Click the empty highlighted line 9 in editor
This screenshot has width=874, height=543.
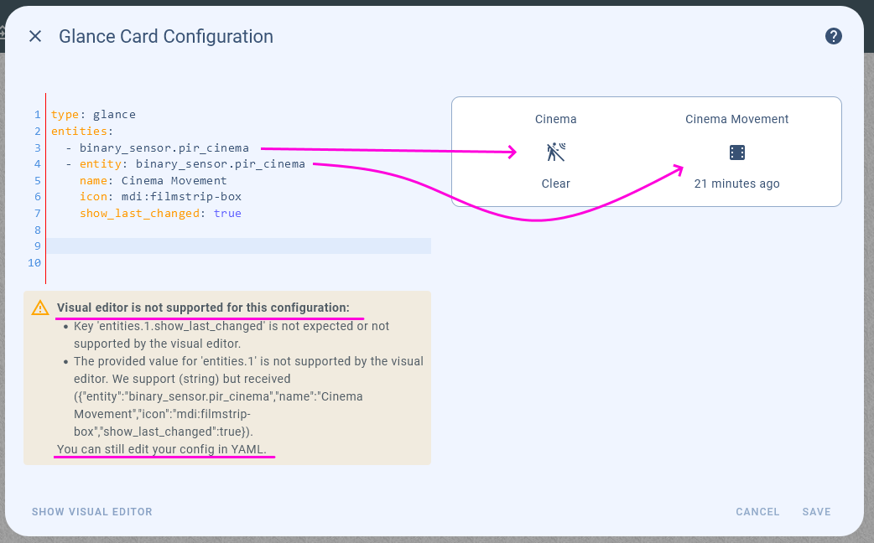click(239, 246)
